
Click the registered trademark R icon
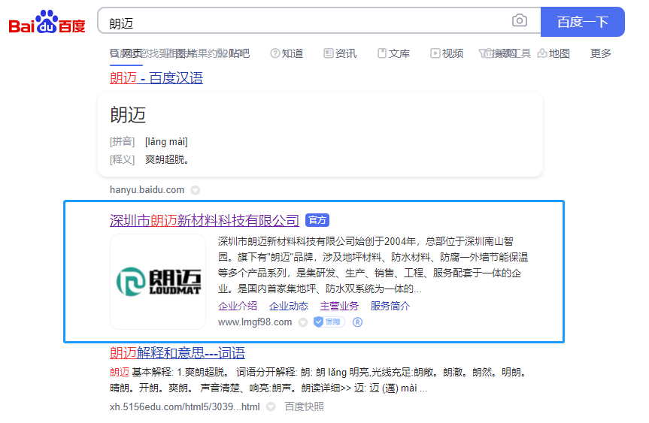click(x=358, y=322)
